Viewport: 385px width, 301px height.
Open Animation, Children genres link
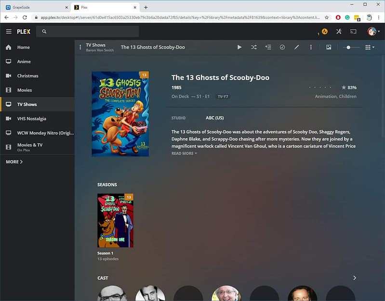pyautogui.click(x=336, y=97)
